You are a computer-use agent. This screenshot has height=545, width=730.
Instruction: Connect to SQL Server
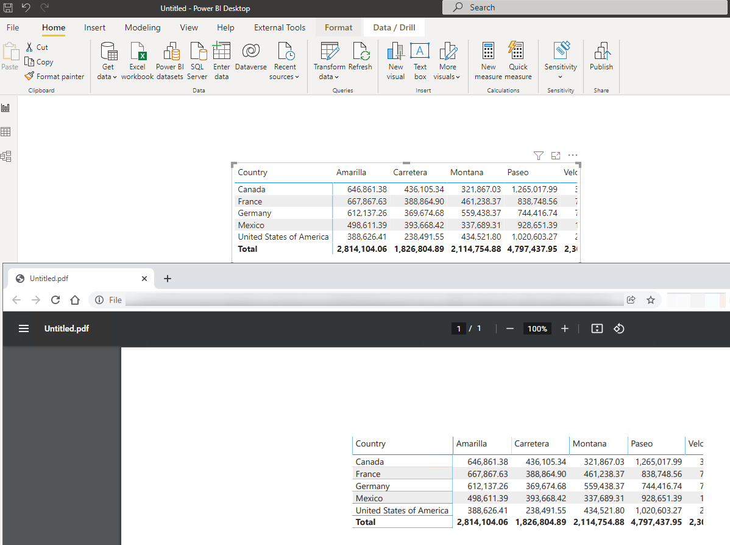point(197,61)
